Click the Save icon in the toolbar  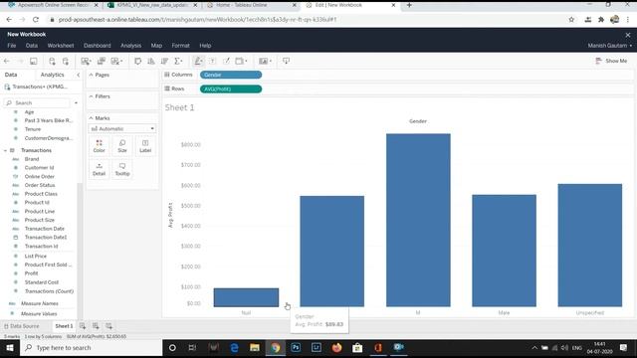33,61
